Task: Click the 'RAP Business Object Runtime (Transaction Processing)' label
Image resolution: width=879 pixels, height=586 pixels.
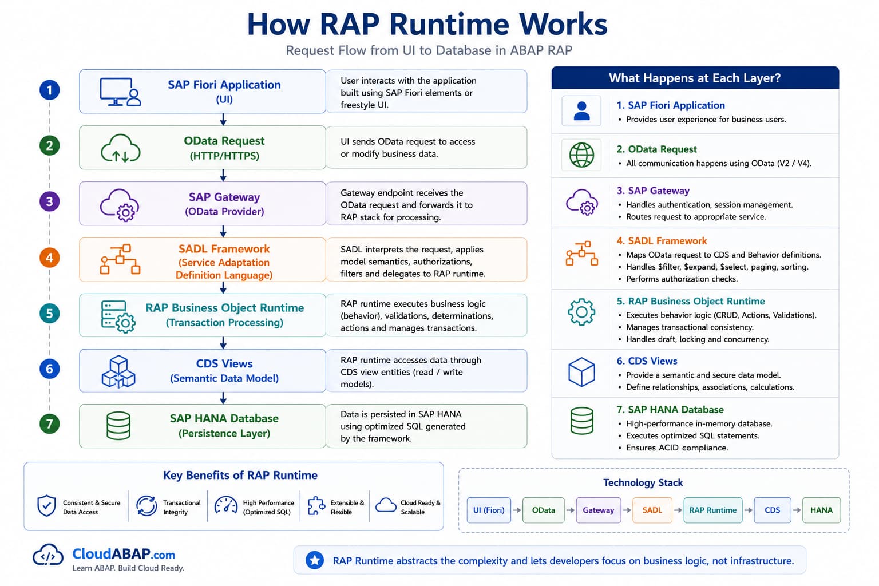Action: tap(224, 315)
